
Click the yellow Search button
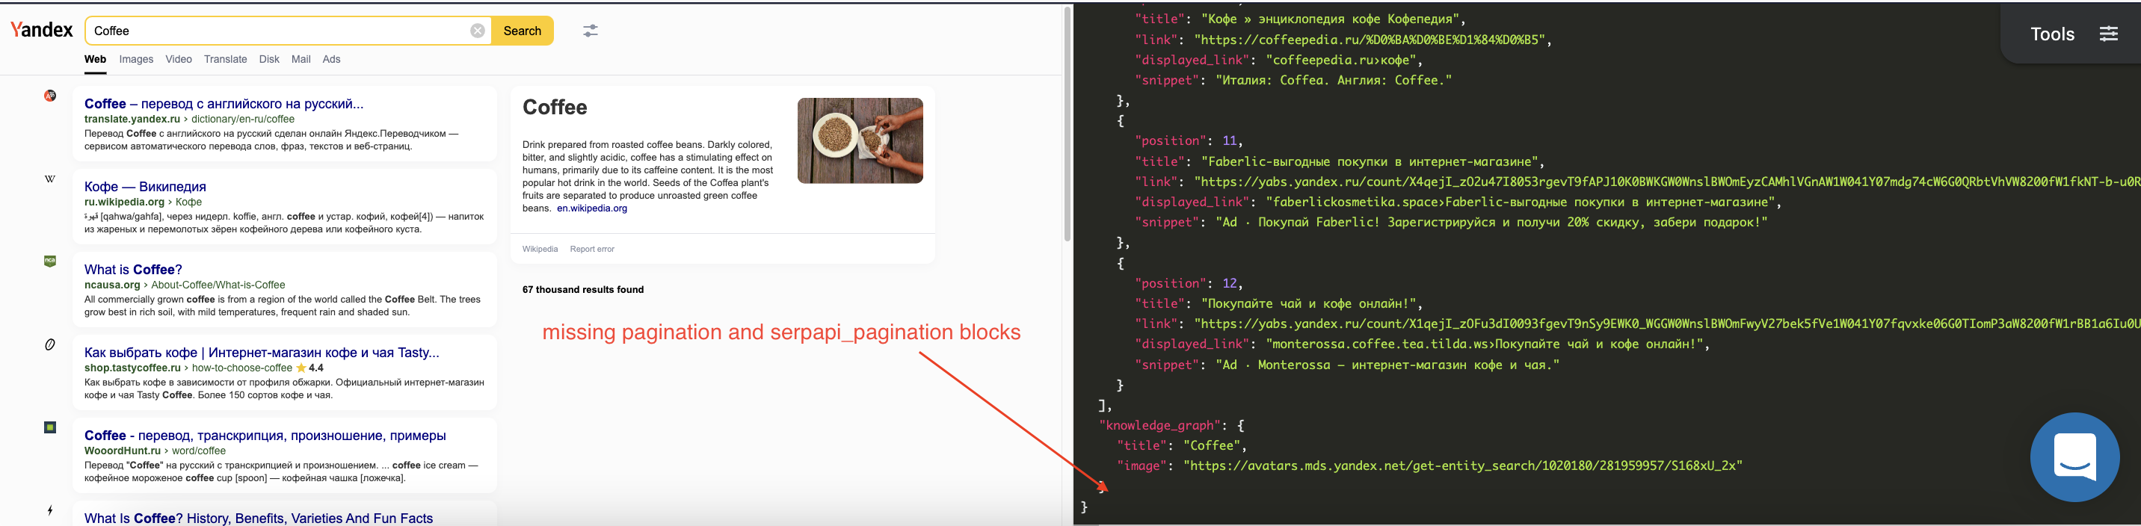522,31
